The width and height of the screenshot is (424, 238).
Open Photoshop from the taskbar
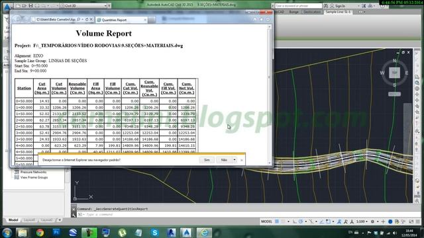pyautogui.click(x=56, y=232)
